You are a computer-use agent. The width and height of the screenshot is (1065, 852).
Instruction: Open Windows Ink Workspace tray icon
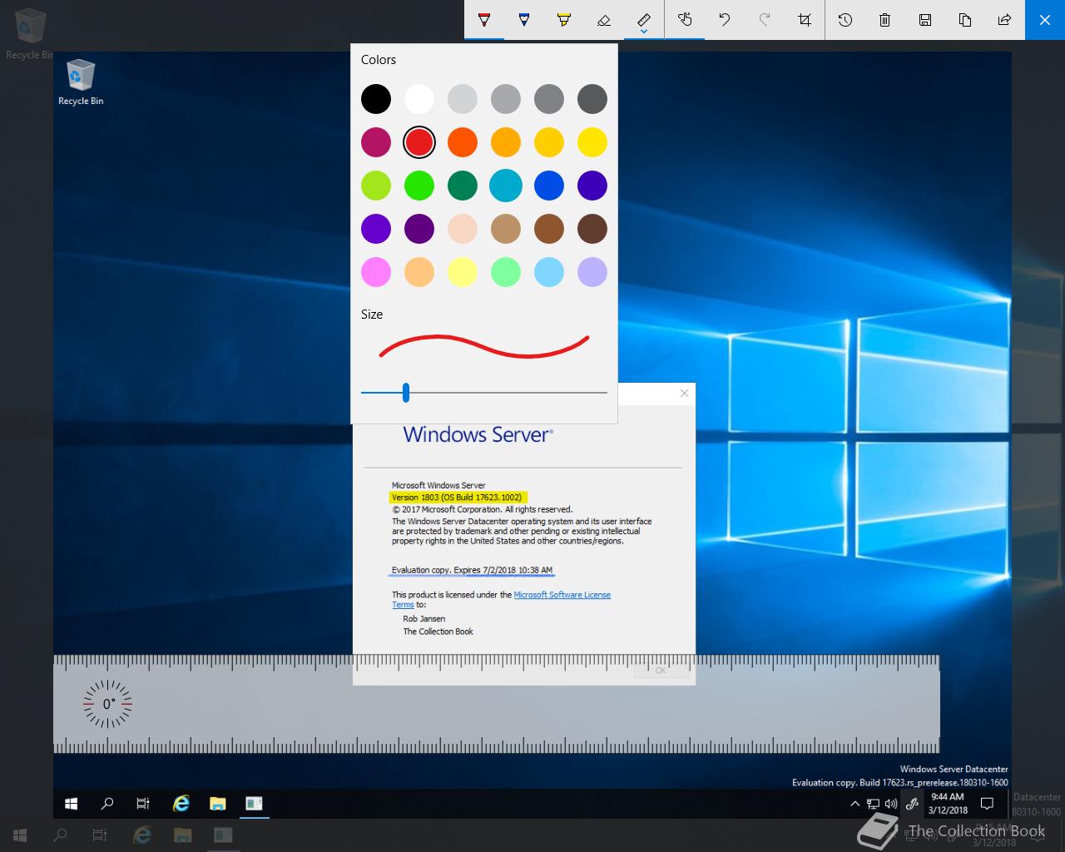(x=912, y=804)
